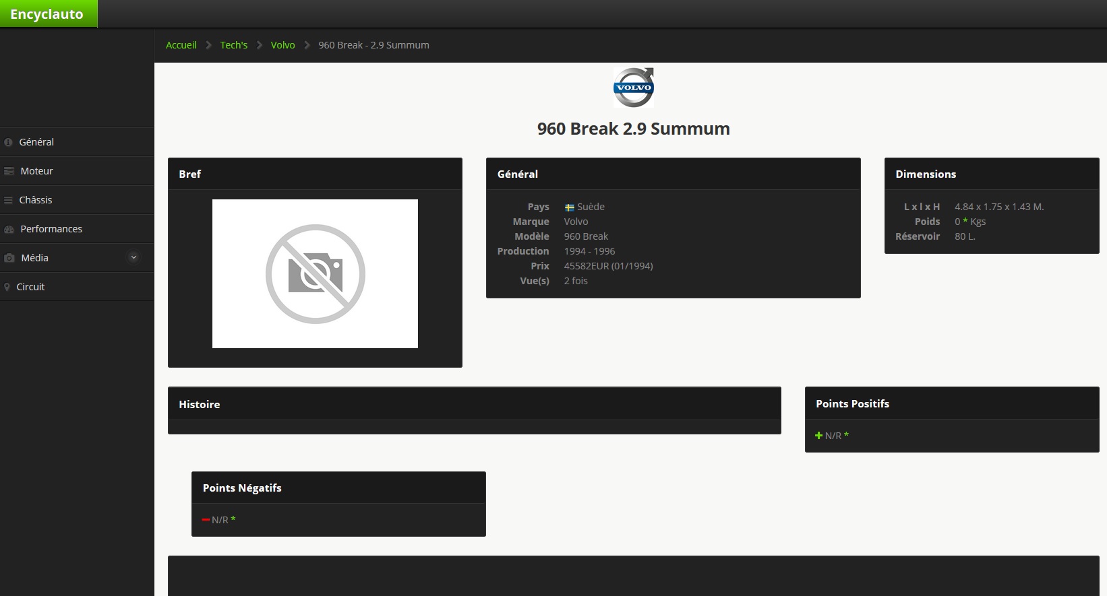This screenshot has height=596, width=1107.
Task: Go to Accueil breadcrumb link
Action: coord(181,45)
